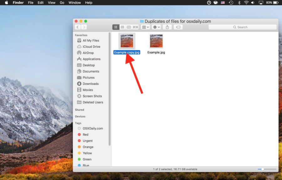This screenshot has height=180, width=282.
Task: Switch to column view in Finder toolbar
Action: coord(129,27)
